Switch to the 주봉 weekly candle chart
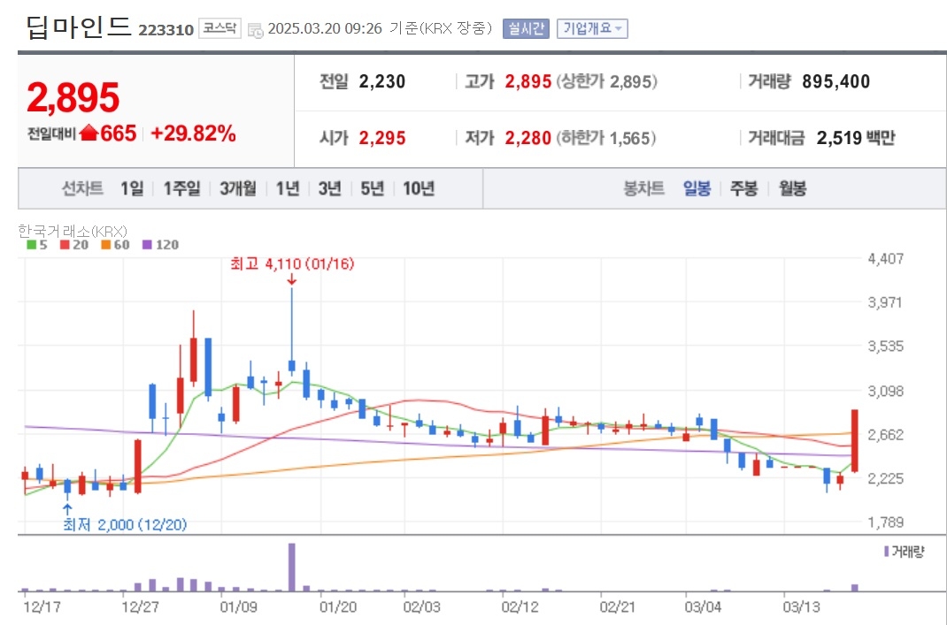Image resolution: width=947 pixels, height=625 pixels. [x=744, y=189]
